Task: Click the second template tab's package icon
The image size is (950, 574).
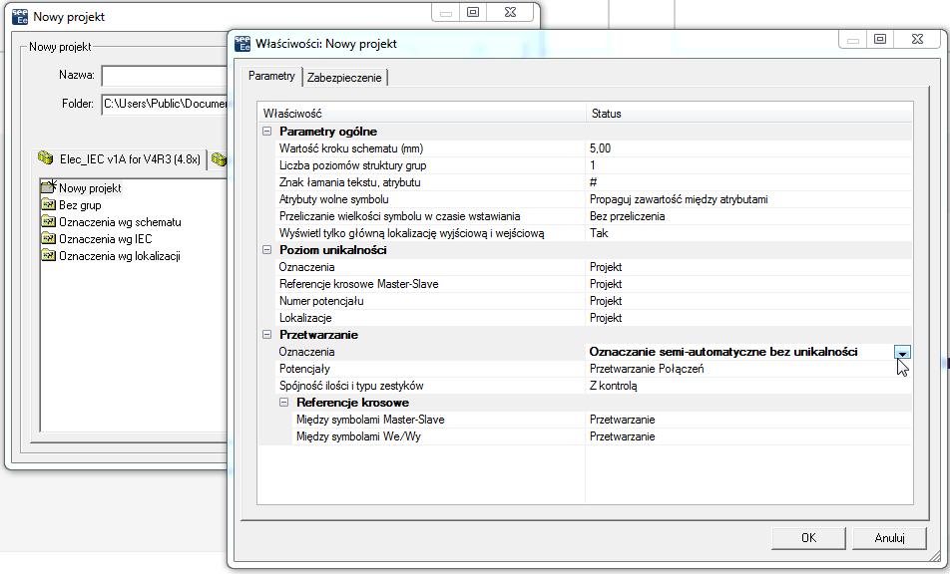Action: 220,159
